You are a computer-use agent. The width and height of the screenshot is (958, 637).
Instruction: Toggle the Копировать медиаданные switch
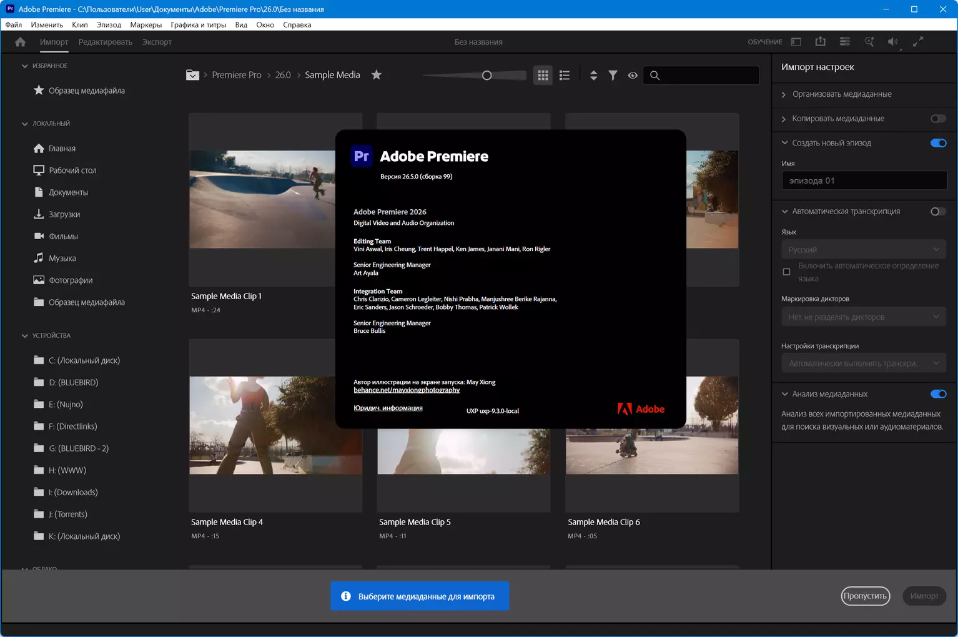point(938,119)
